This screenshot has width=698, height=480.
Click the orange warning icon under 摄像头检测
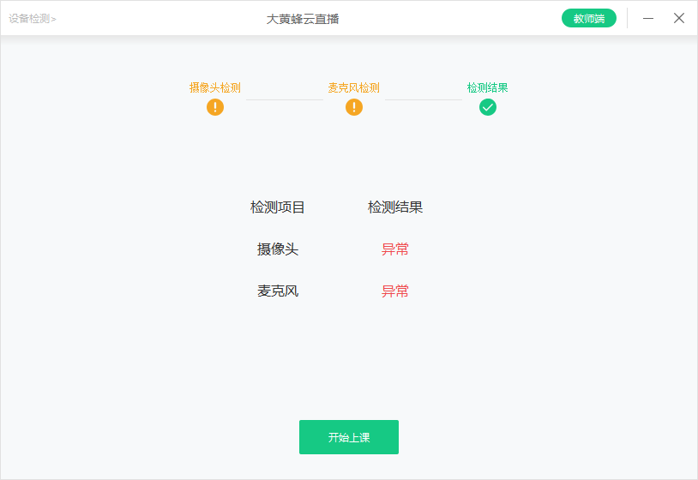tap(215, 107)
